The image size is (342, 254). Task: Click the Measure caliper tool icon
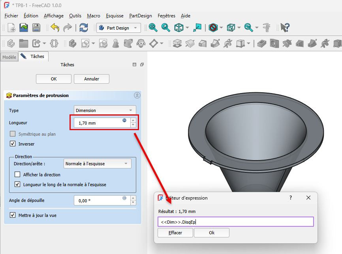click(266, 28)
